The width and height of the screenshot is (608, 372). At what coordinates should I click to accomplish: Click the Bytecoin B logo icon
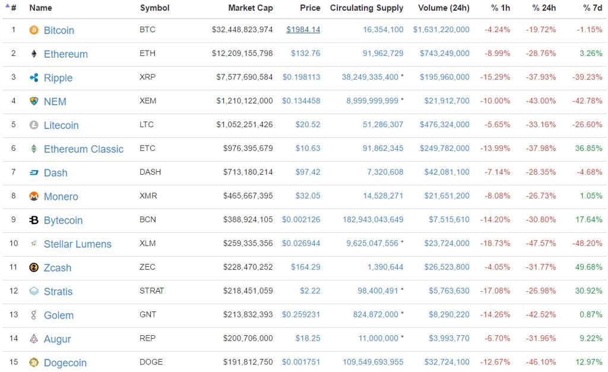(34, 220)
